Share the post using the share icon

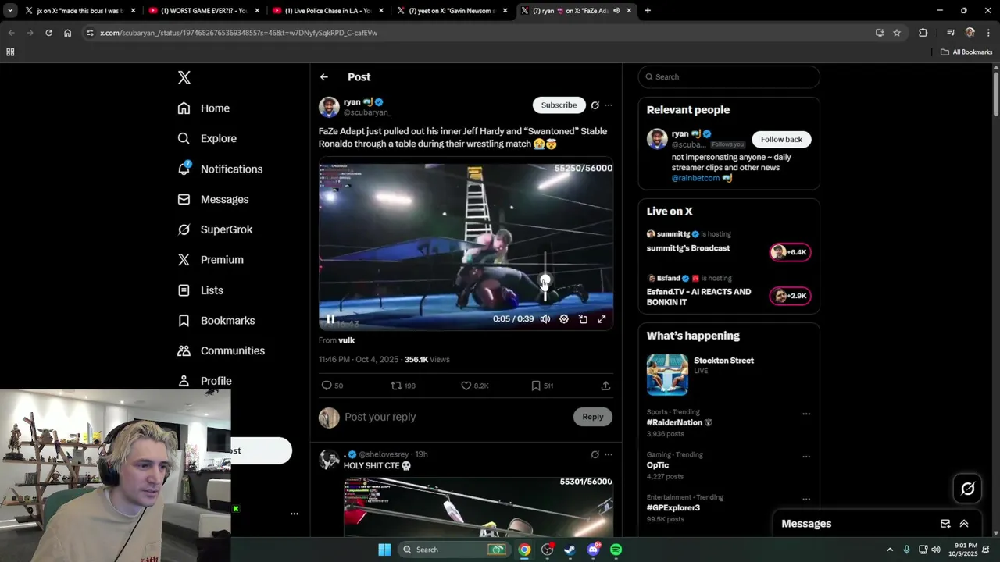(605, 386)
